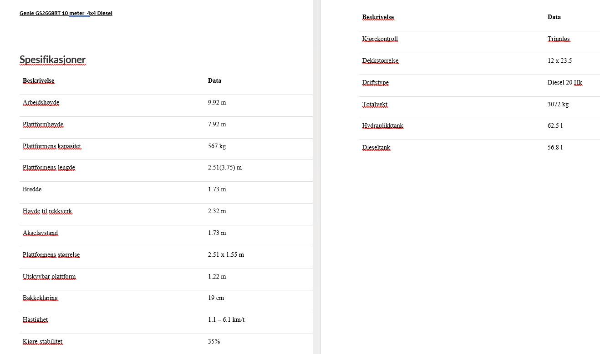Click the Plattformhøyde cell
Viewport: 600px width, 354px height.
tap(43, 125)
